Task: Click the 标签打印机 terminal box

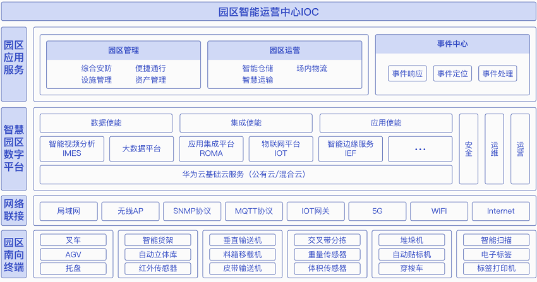Action: 496,268
